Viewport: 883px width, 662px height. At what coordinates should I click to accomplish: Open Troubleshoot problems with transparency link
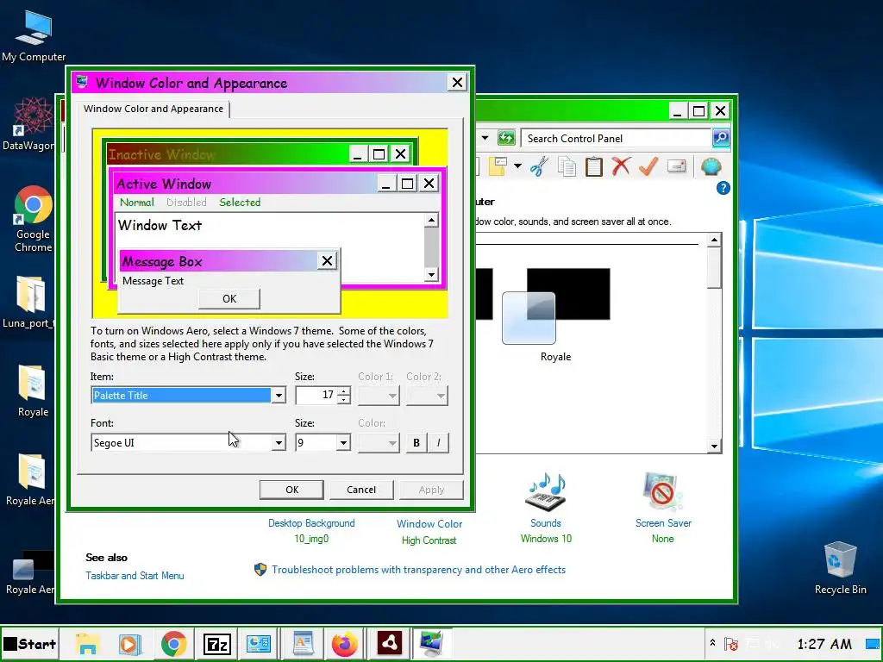(x=418, y=570)
